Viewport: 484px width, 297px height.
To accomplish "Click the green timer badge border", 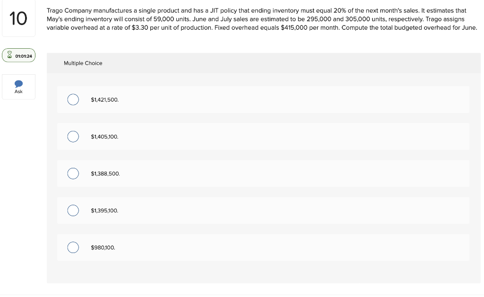I will pos(19,49).
